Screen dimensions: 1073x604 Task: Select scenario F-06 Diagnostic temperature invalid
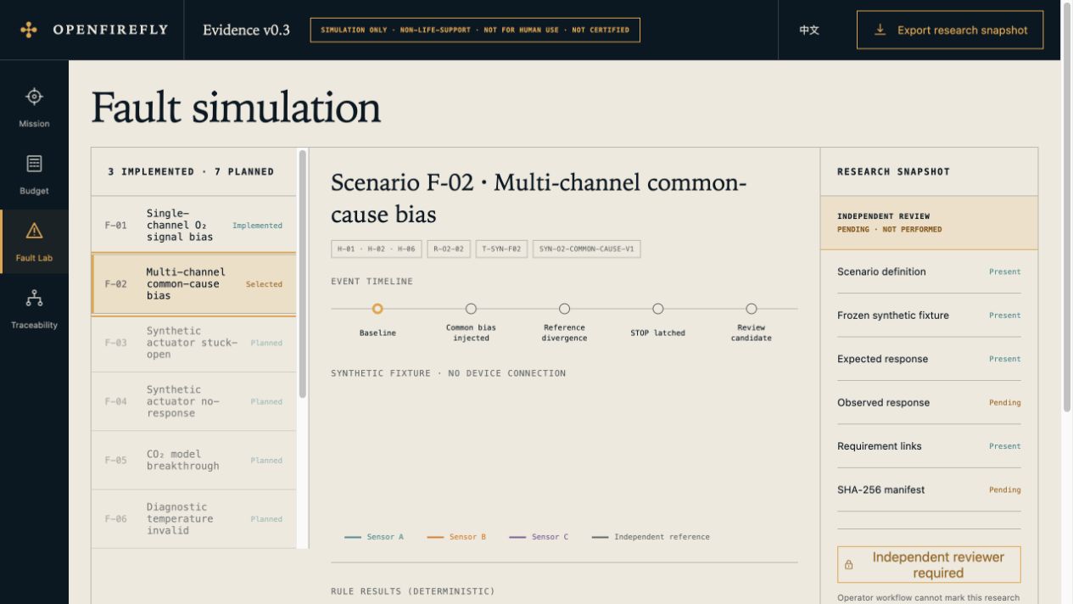194,518
